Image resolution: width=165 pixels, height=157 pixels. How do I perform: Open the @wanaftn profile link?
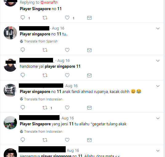49,2
